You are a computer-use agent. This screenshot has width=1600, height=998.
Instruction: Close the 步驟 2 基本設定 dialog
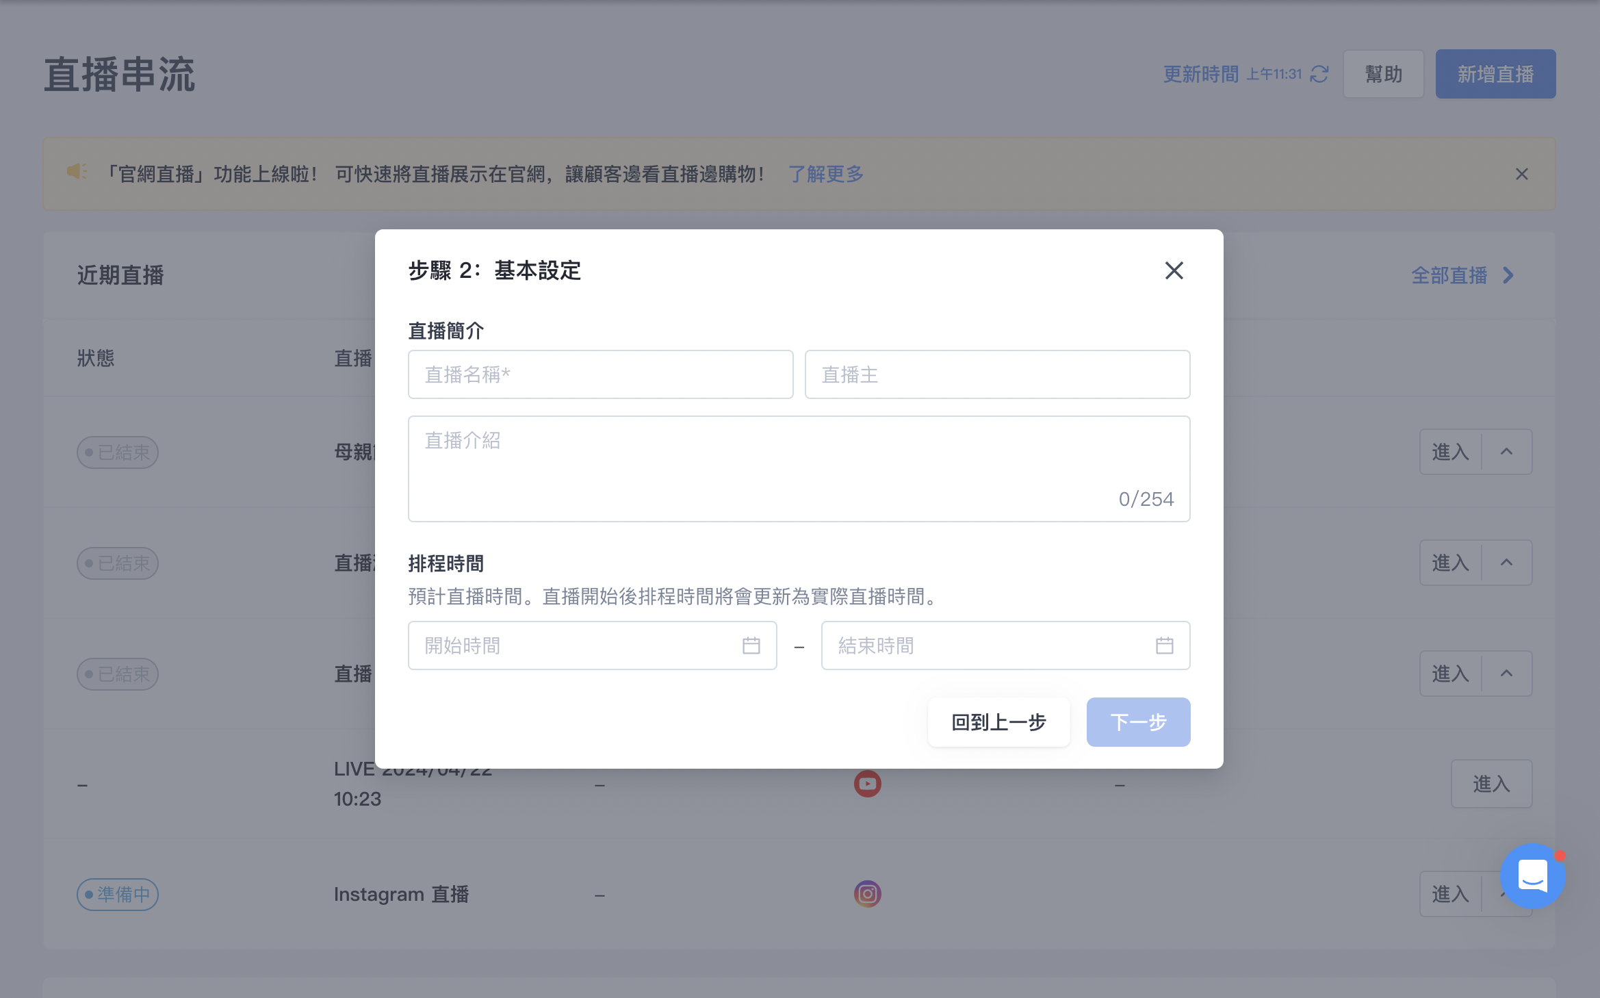pos(1174,270)
